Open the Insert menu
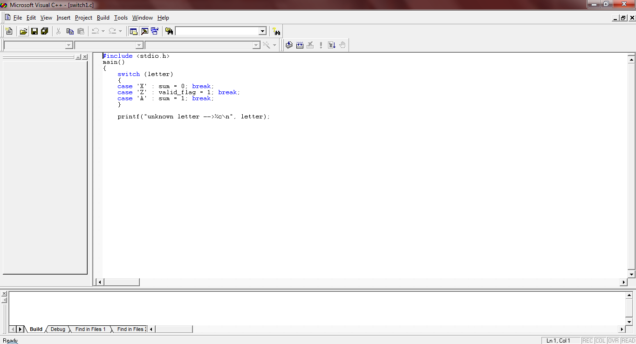Screen dimensions: 636x344 click(63, 18)
